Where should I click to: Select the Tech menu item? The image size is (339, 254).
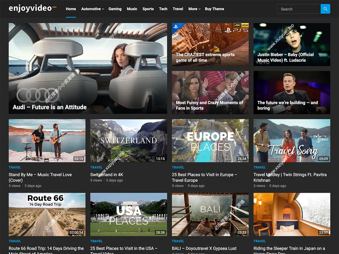tap(163, 9)
